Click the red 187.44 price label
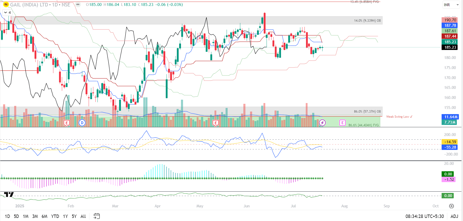Screen dimensions: 463x221 pyautogui.click(x=450, y=36)
